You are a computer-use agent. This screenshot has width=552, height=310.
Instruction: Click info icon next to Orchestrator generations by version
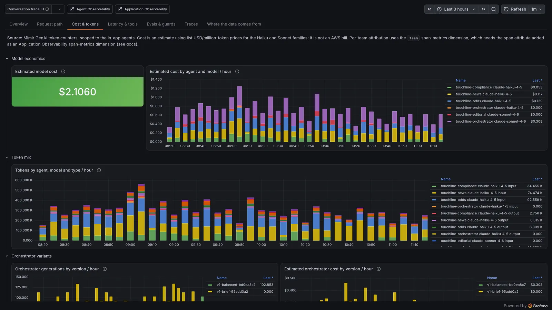105,269
